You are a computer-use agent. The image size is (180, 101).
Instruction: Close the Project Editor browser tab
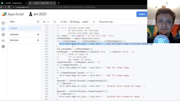[54, 3]
